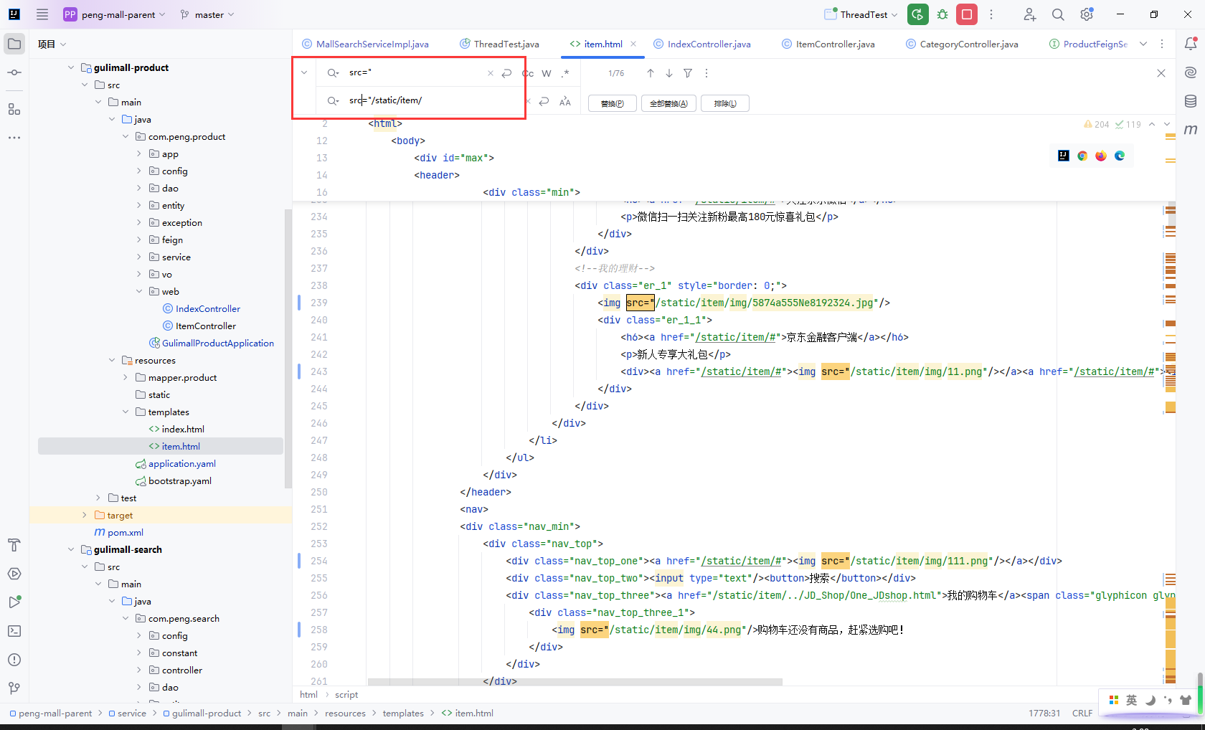This screenshot has width=1205, height=730.
Task: Preview page in Chrome browser icon
Action: 1082,156
